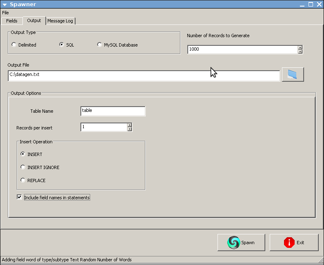Click the Records per insert field
The width and height of the screenshot is (324, 265).
coord(104,127)
